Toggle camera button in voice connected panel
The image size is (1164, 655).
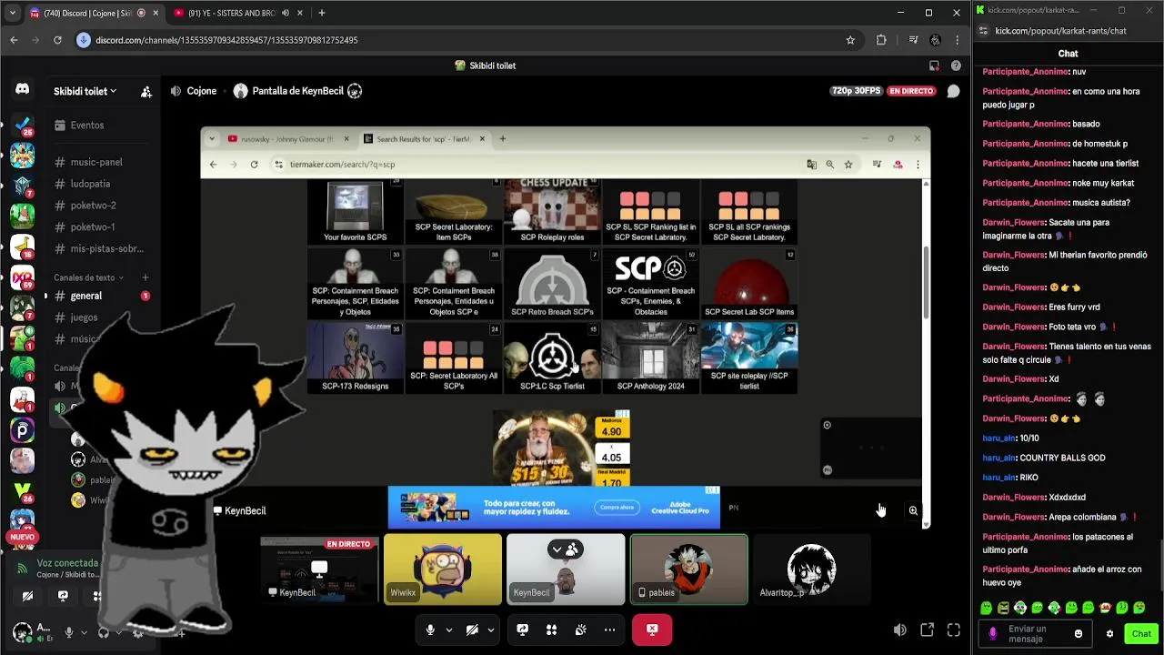click(27, 596)
